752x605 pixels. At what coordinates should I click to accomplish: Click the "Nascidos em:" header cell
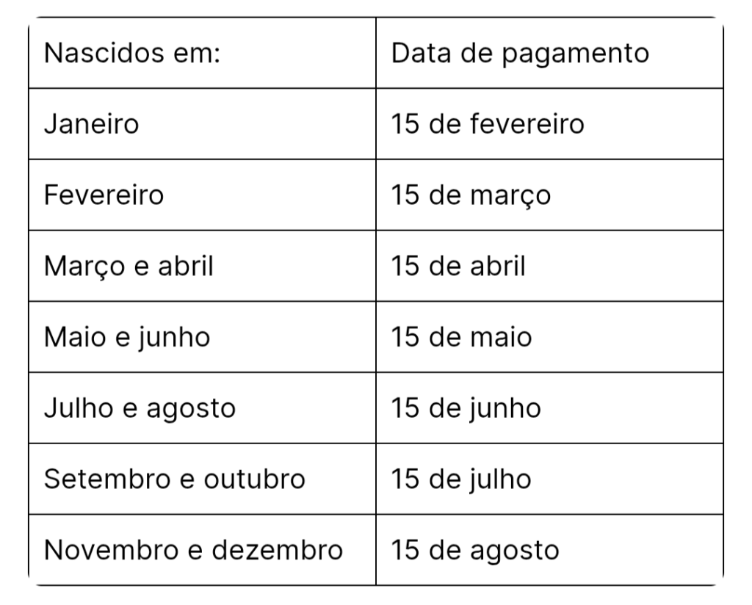132,54
